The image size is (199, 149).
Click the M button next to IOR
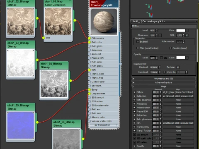coord(187,35)
